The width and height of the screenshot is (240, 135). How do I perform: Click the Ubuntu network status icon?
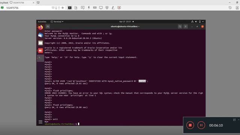pos(192,22)
